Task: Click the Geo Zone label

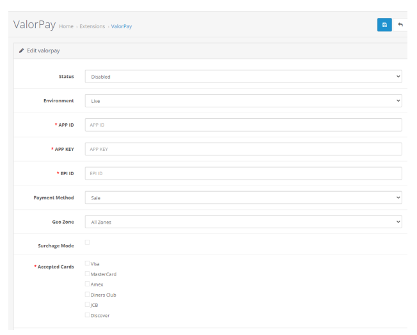Action: click(63, 222)
